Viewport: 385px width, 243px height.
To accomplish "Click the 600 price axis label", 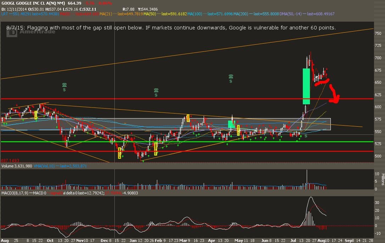I will tap(378, 107).
